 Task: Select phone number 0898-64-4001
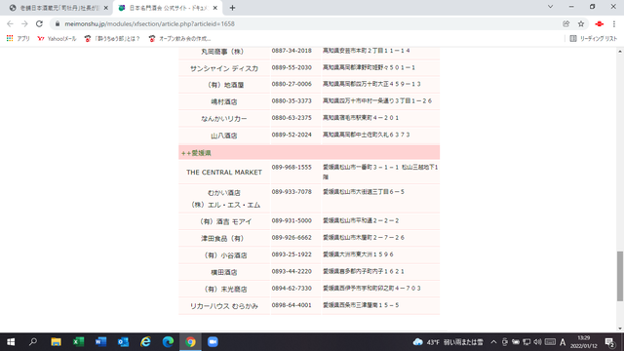pyautogui.click(x=292, y=305)
